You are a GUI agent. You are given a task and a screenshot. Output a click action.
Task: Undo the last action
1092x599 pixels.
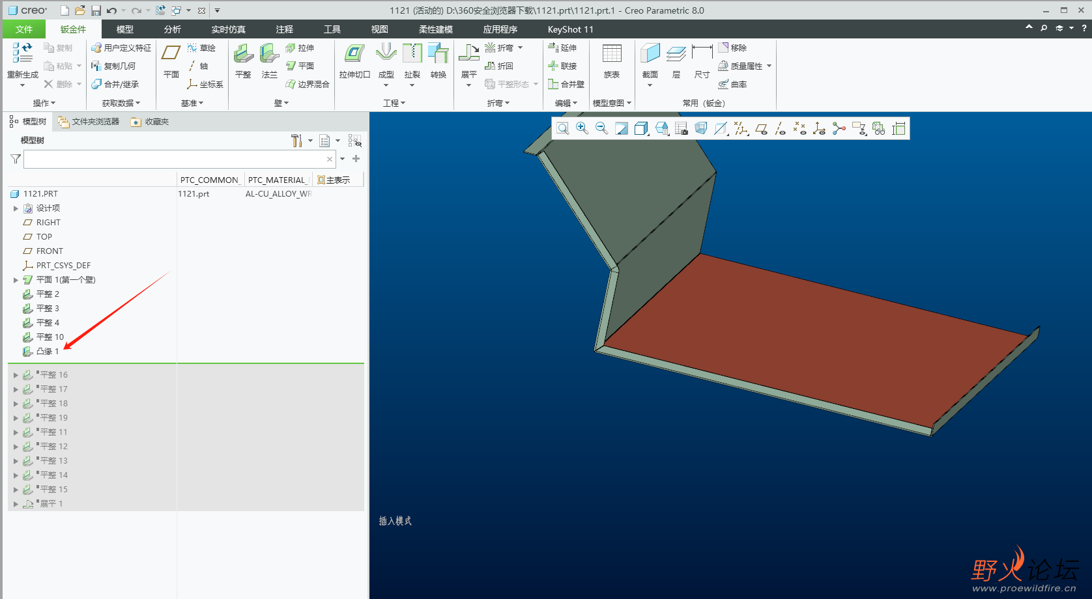[x=111, y=10]
